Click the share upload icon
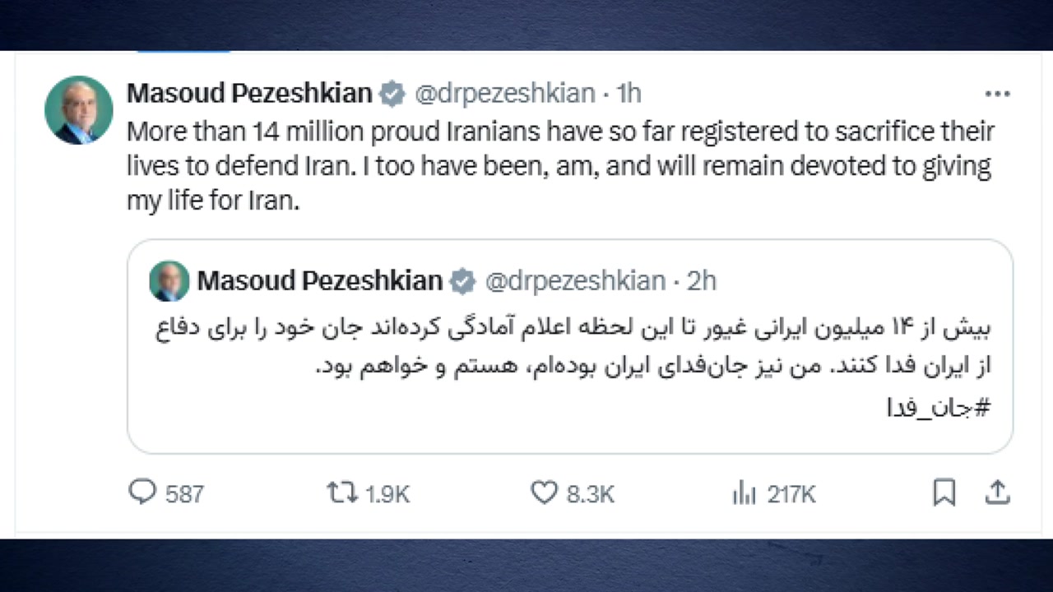The image size is (1053, 592). [x=997, y=493]
